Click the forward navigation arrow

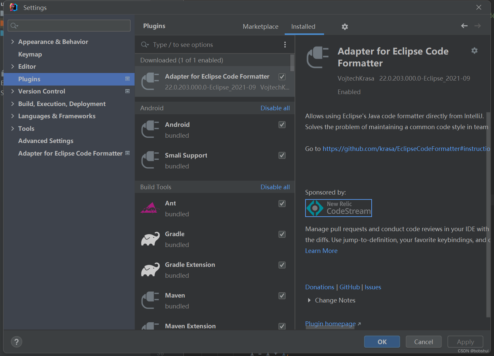pos(477,26)
